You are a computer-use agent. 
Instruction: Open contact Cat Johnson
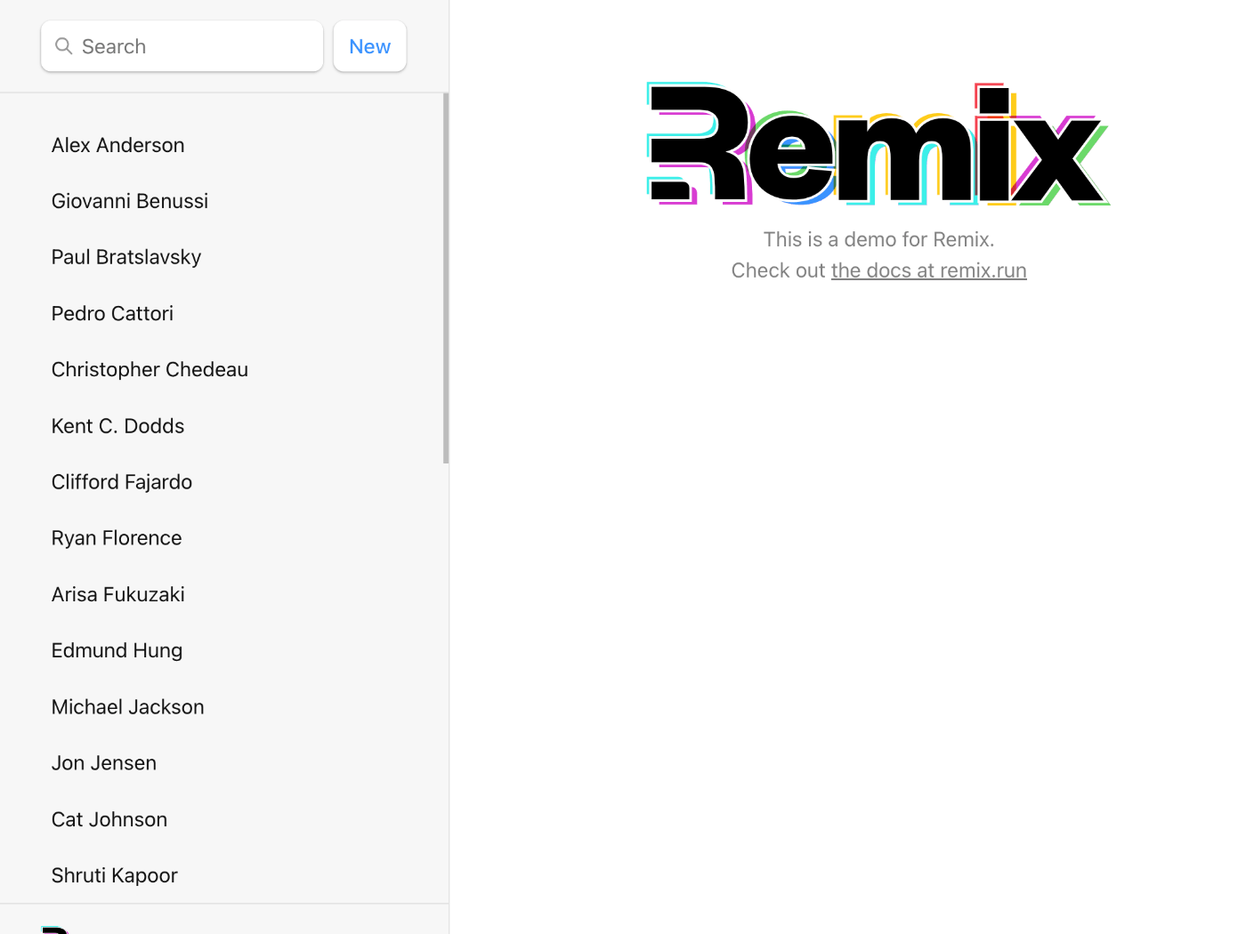click(x=224, y=819)
